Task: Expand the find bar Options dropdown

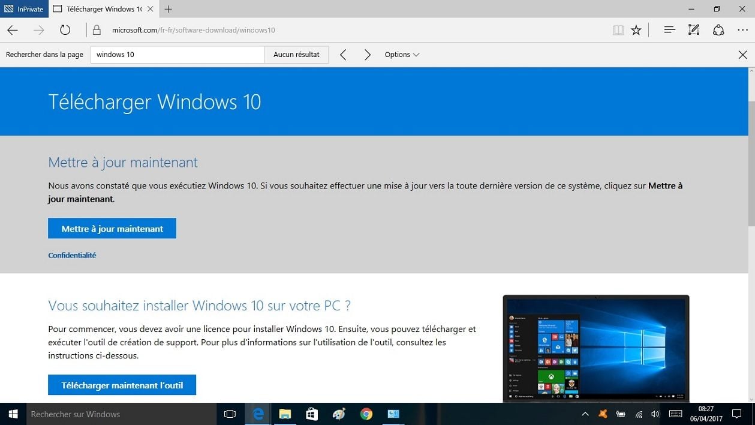Action: pos(402,55)
